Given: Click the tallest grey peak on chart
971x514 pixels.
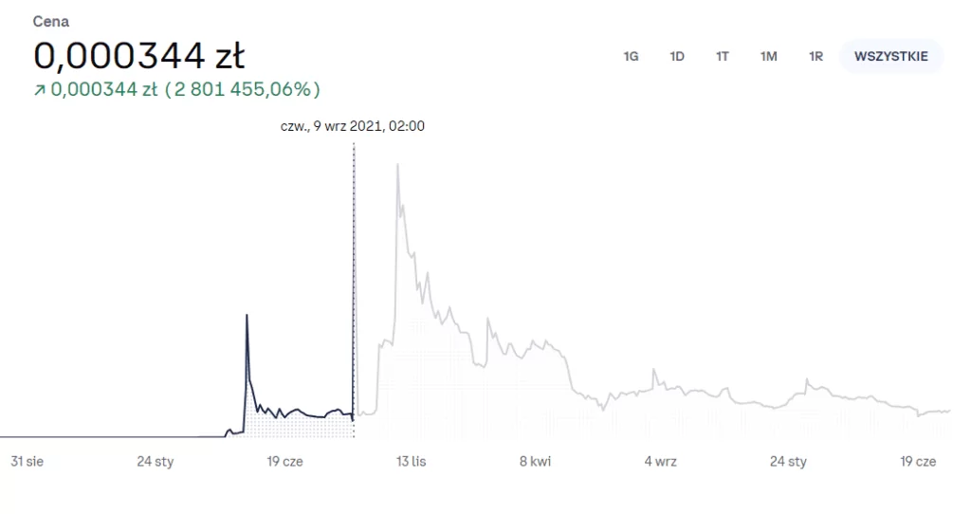Looking at the screenshot, I should point(397,166).
